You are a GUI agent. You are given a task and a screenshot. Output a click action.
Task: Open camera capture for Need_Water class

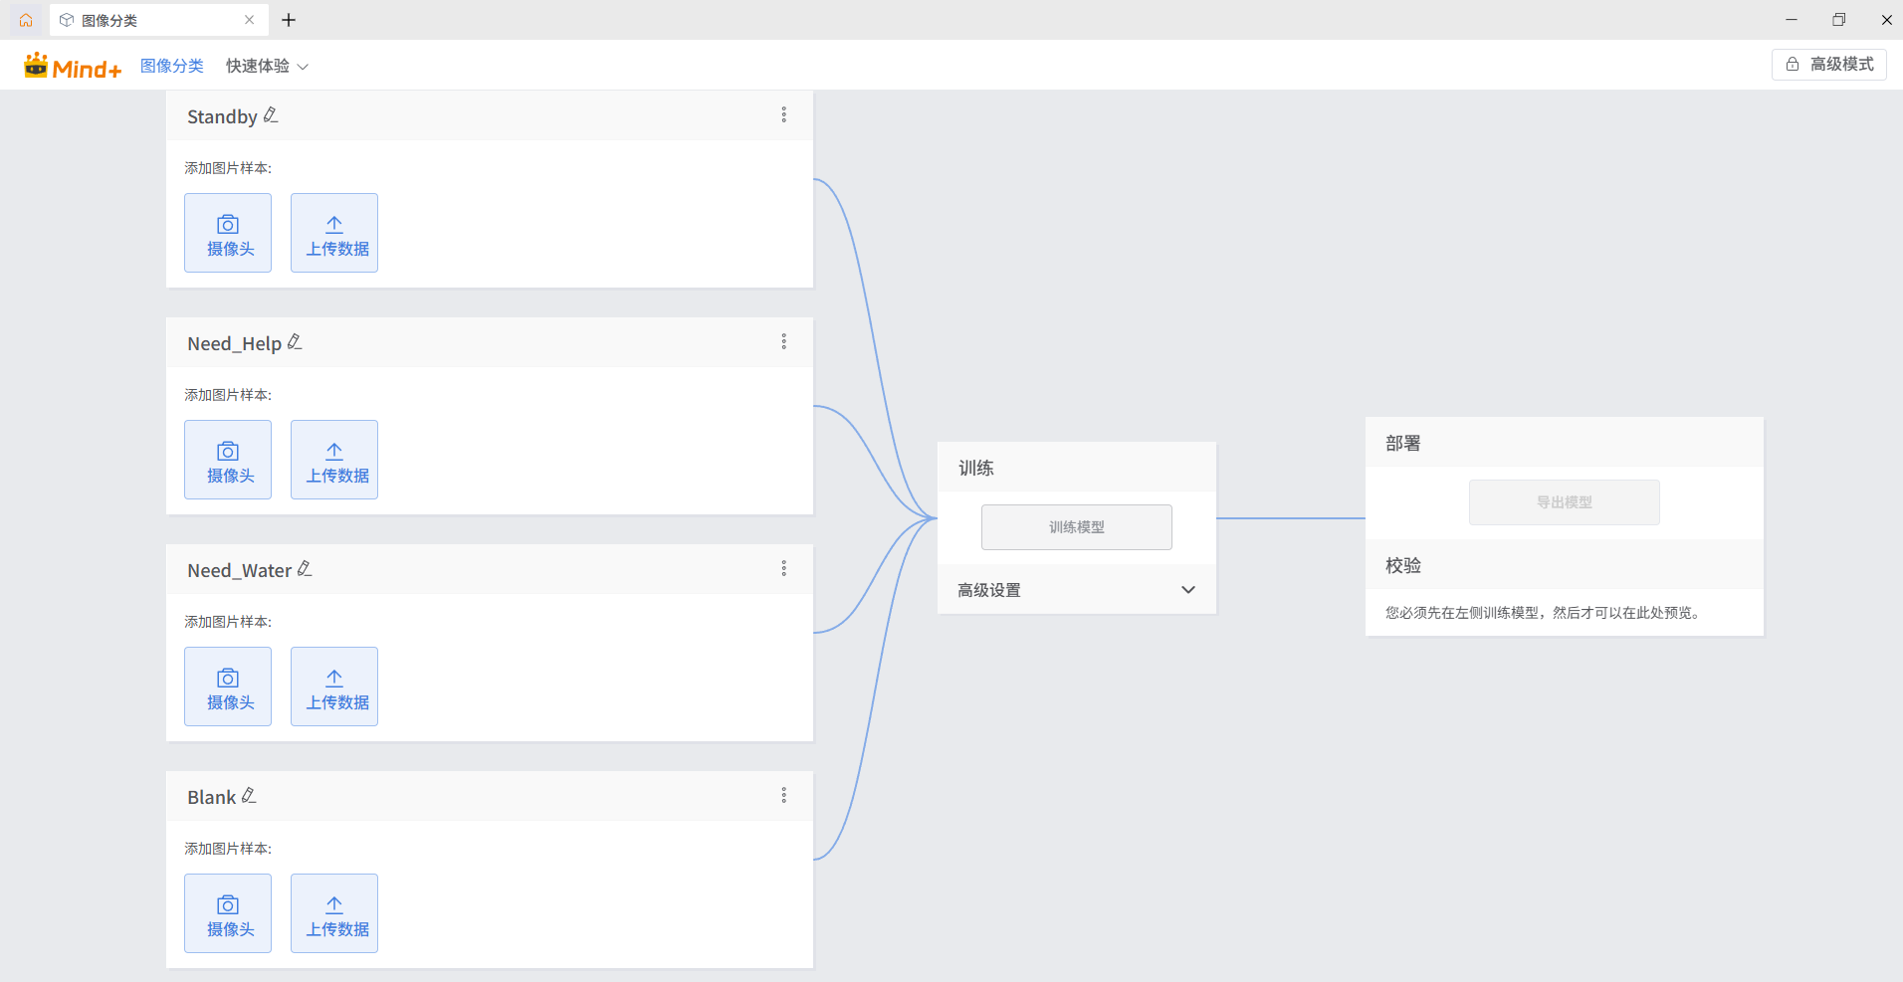click(x=228, y=687)
